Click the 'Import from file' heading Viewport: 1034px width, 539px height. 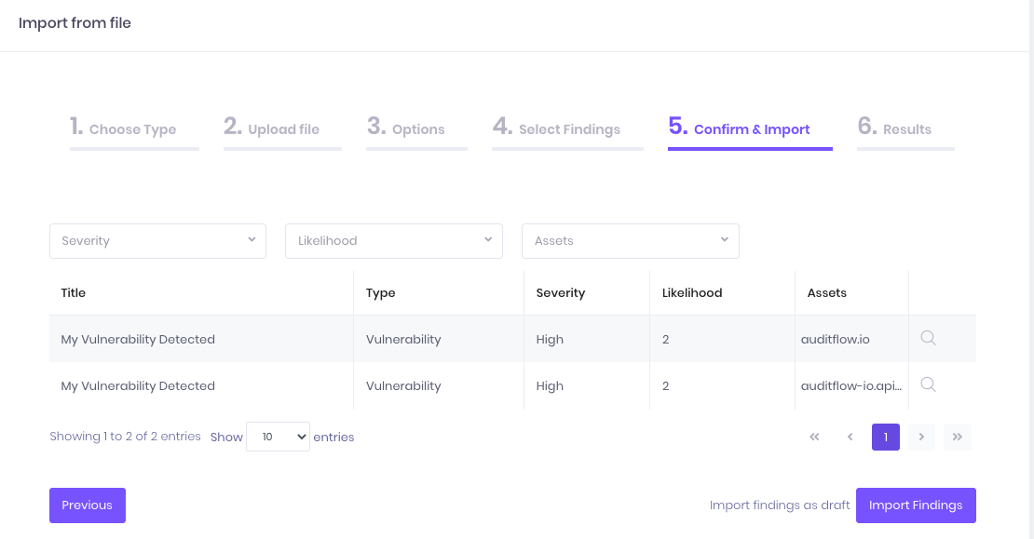point(75,23)
